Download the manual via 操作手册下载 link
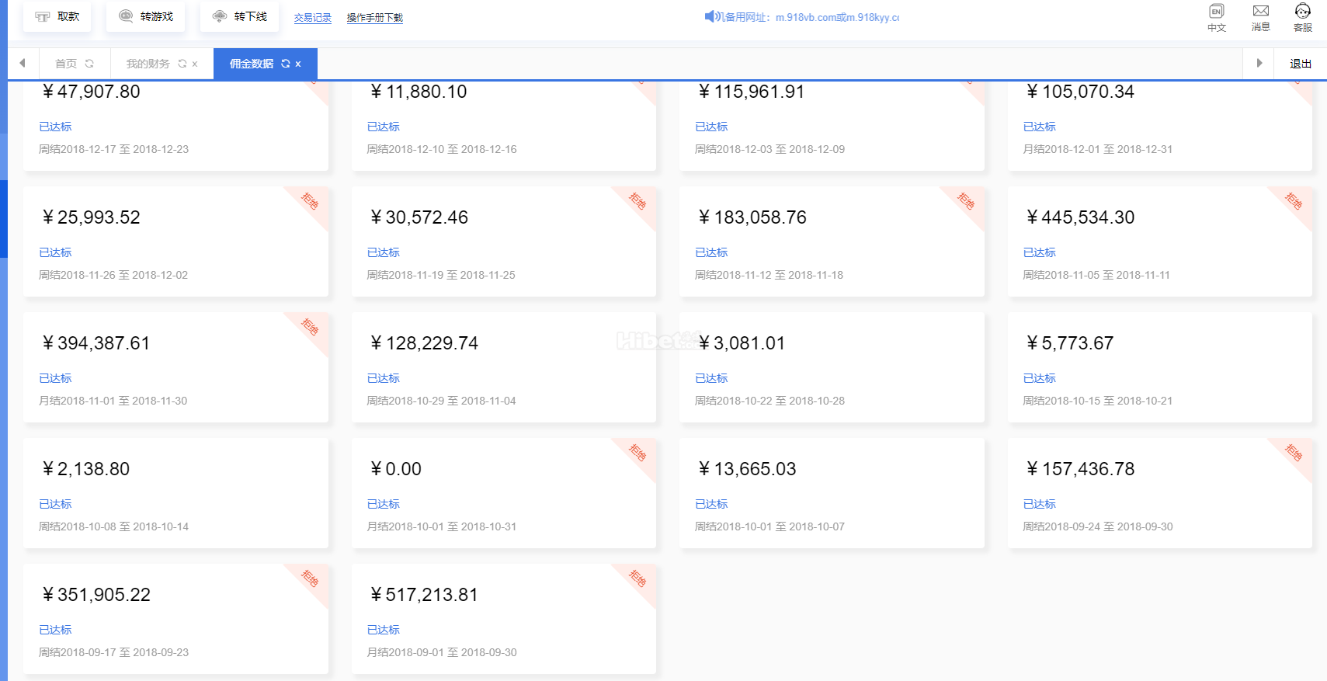Screen dimensions: 1327x681 coord(374,18)
